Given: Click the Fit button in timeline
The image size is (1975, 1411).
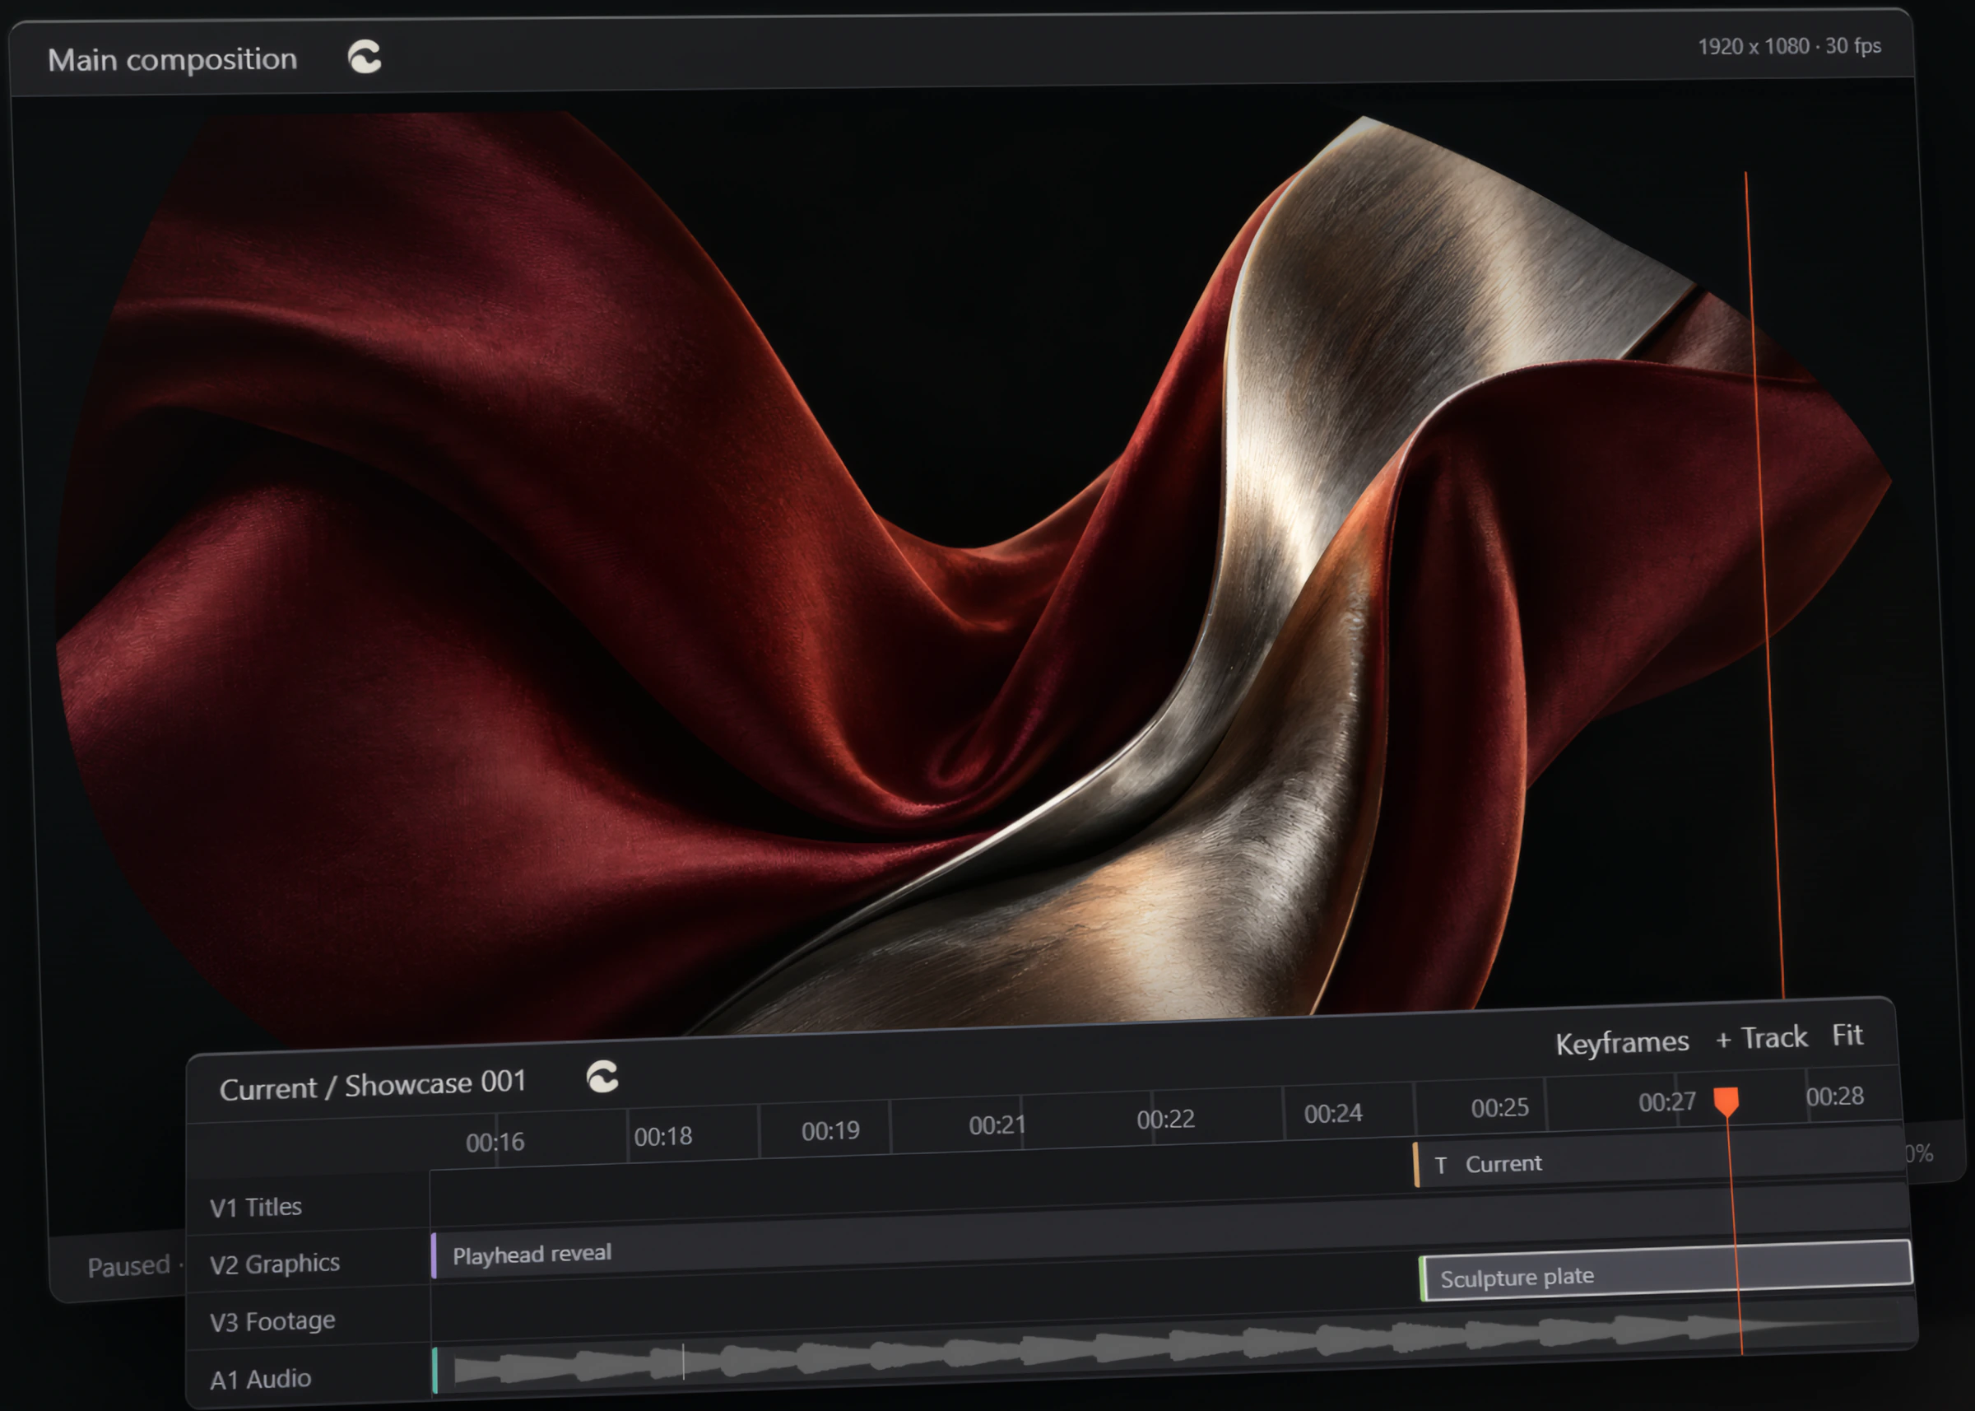Looking at the screenshot, I should (1847, 1035).
